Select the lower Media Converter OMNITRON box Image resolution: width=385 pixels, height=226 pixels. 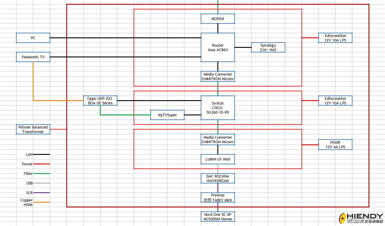[x=218, y=140]
